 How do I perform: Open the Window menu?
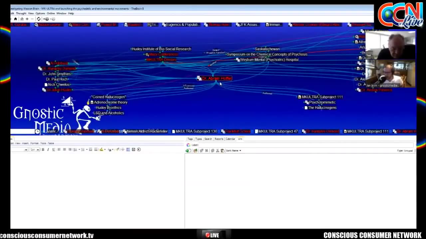point(62,13)
